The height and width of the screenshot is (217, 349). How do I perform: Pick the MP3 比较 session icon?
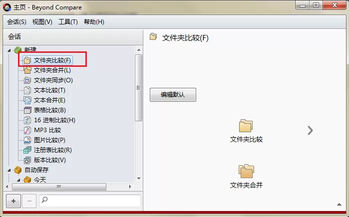pyautogui.click(x=27, y=130)
